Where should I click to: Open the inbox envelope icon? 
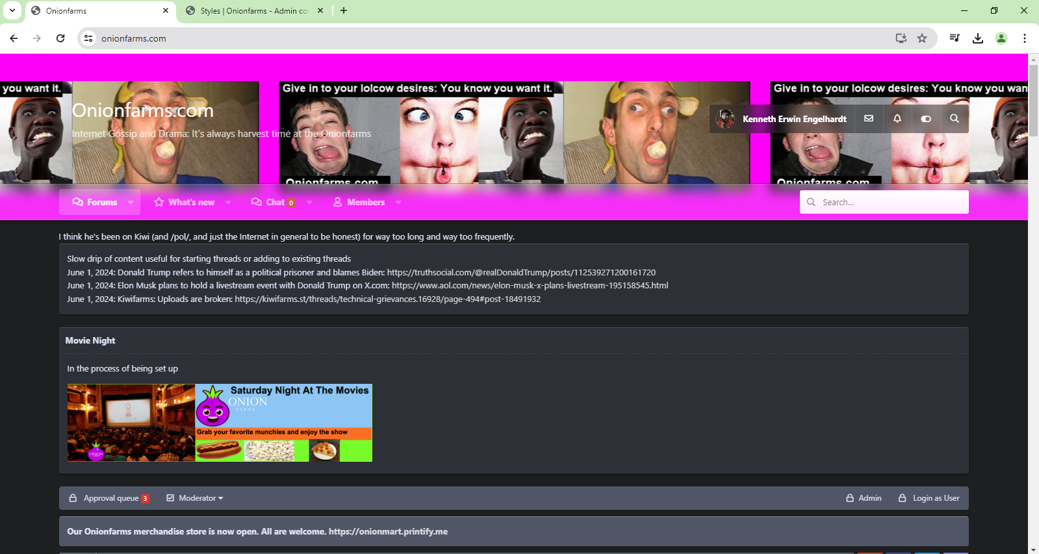click(869, 119)
